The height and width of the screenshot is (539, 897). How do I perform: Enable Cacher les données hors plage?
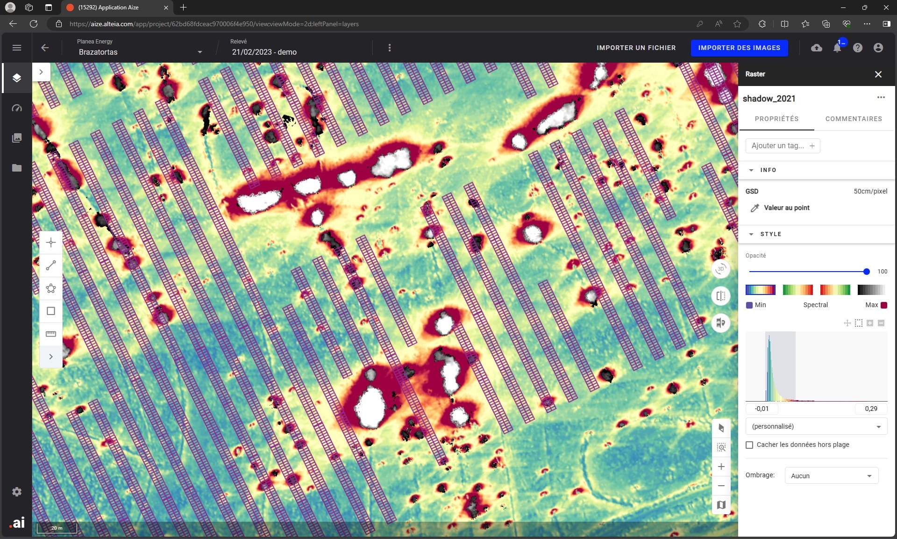click(749, 445)
